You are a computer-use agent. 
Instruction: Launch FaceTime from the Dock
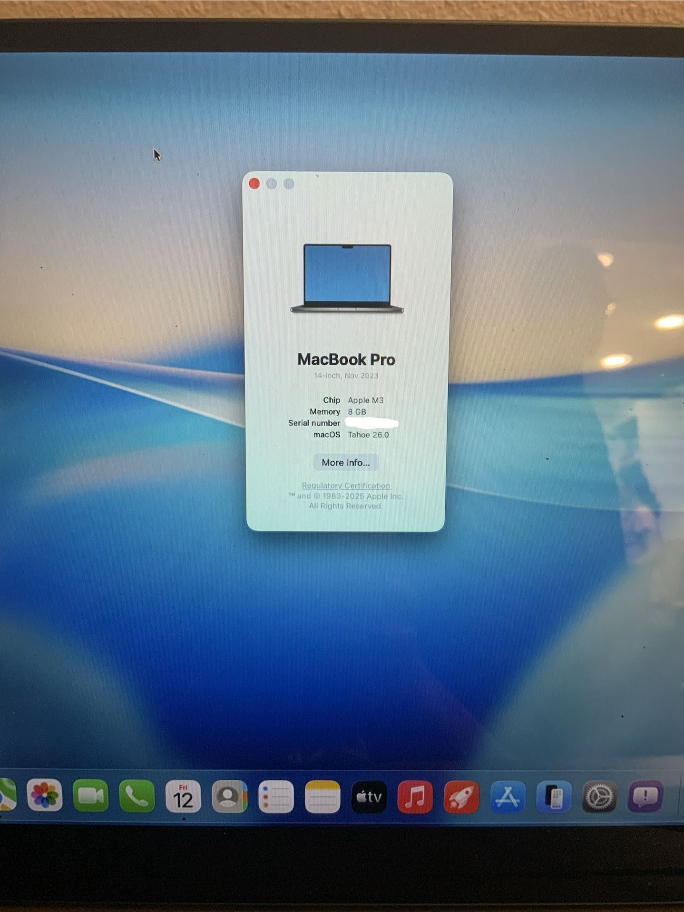[x=90, y=796]
